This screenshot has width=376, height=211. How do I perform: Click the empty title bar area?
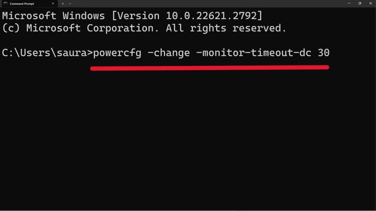click(x=207, y=3)
